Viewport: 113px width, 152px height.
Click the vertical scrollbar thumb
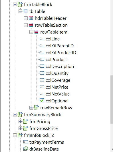click(112, 100)
